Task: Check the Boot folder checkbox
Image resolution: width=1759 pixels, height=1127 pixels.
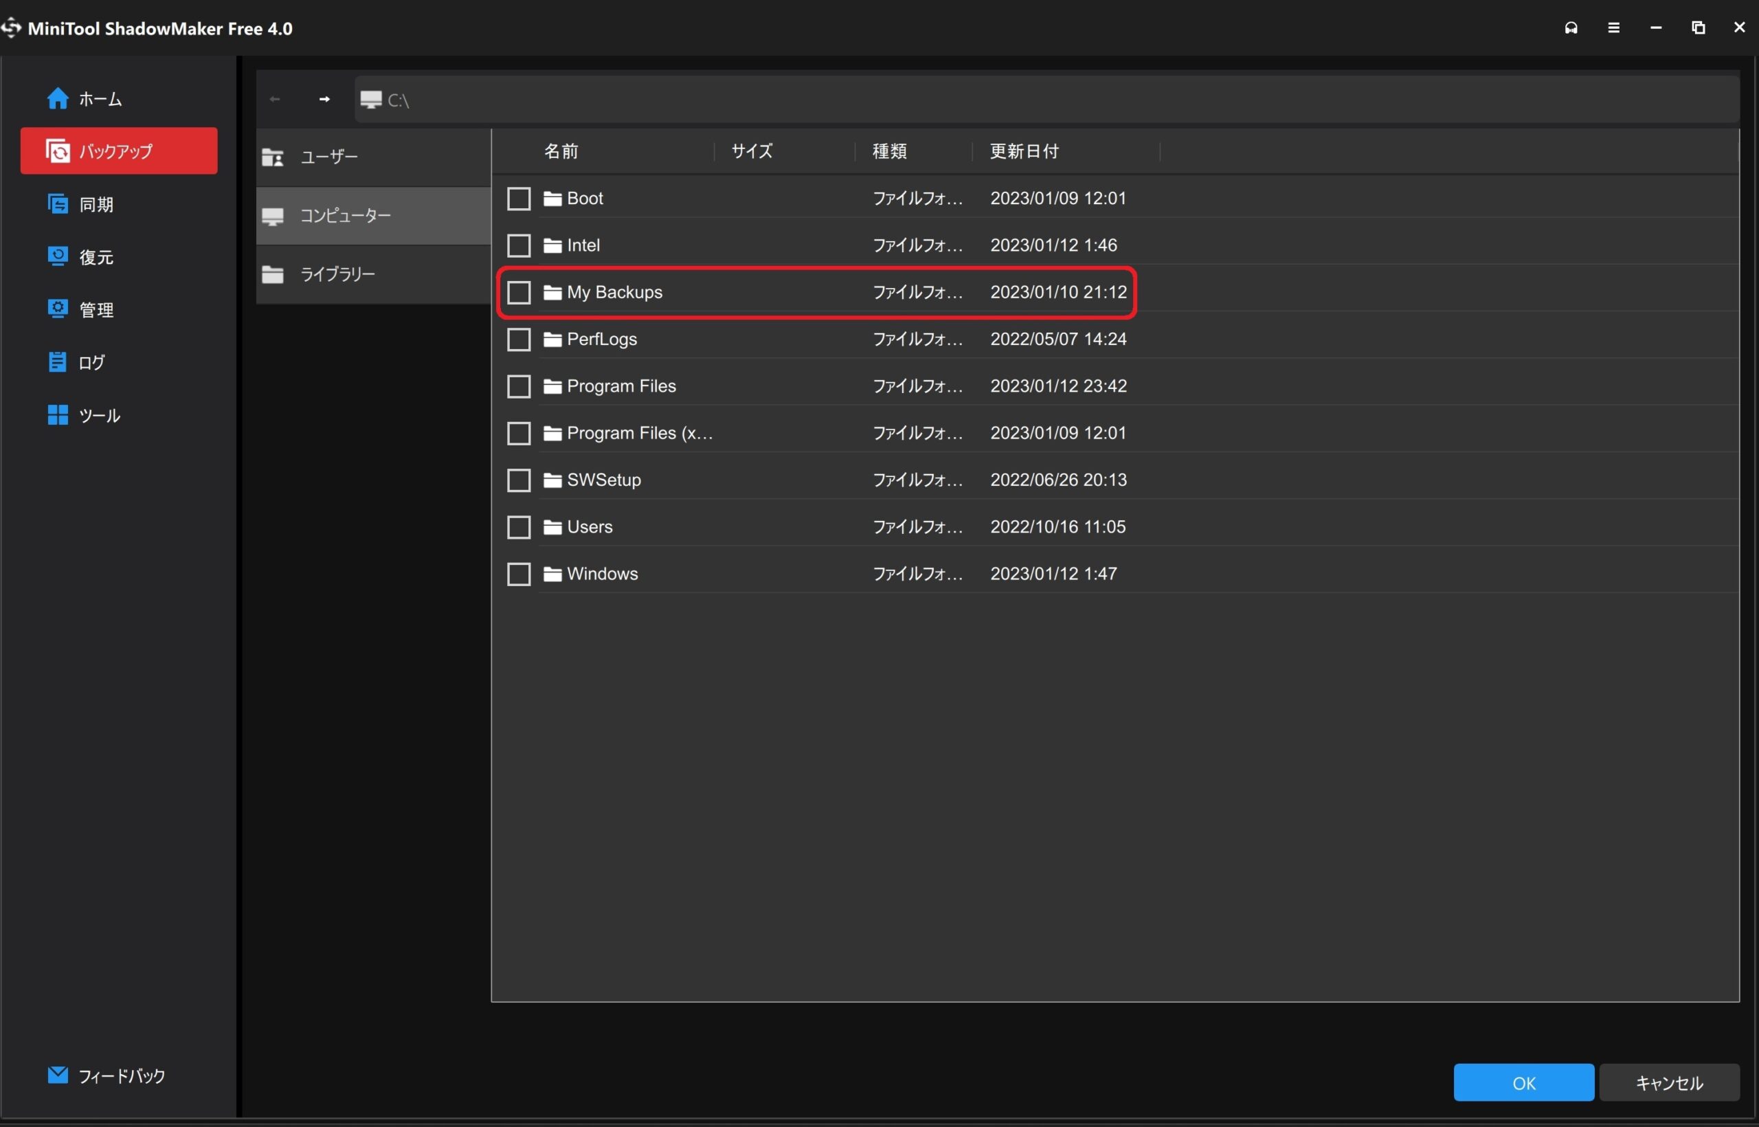Action: tap(519, 199)
